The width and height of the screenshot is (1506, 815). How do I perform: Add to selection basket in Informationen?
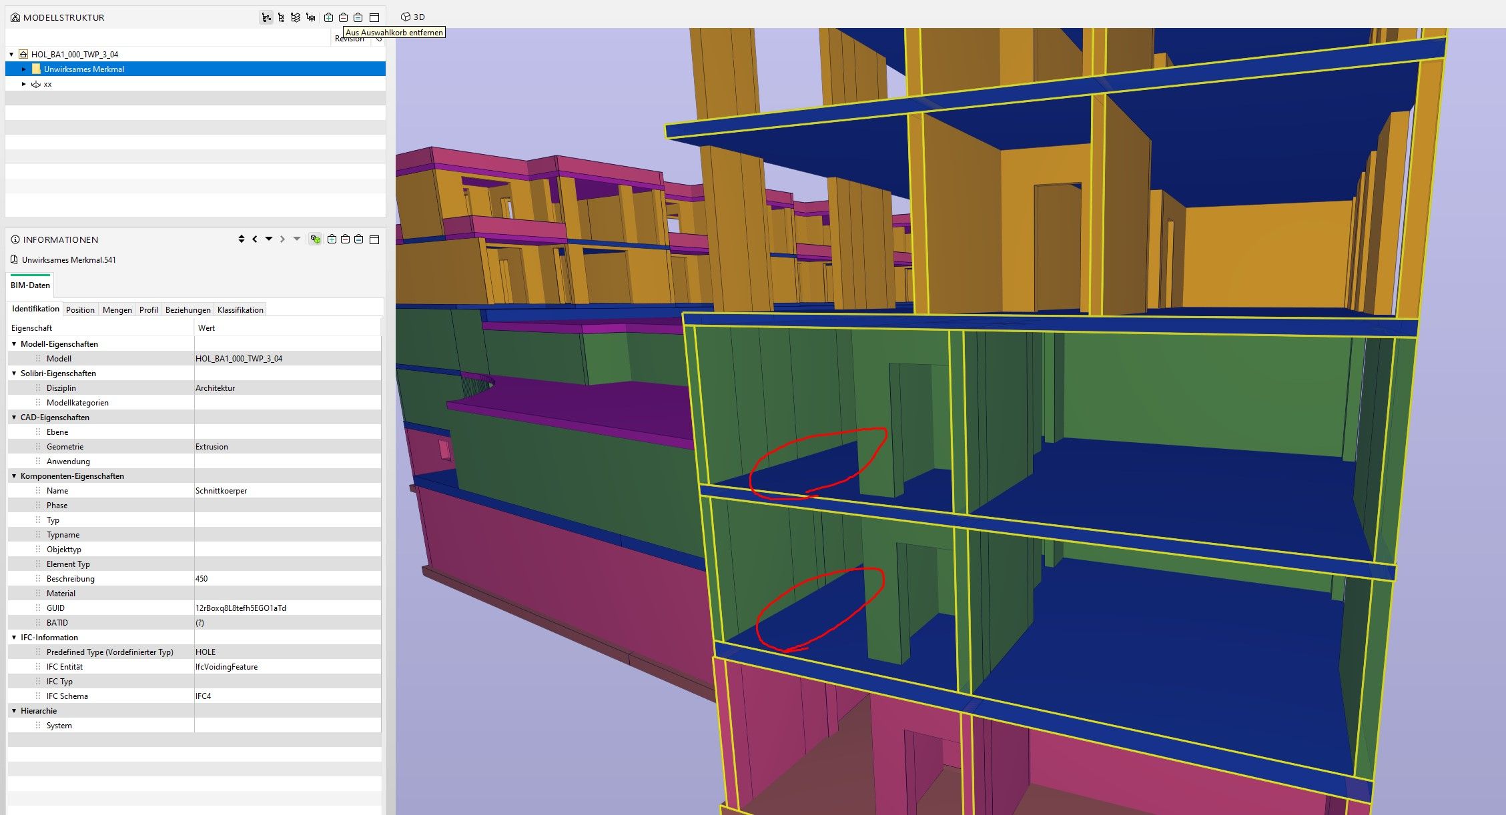[331, 239]
